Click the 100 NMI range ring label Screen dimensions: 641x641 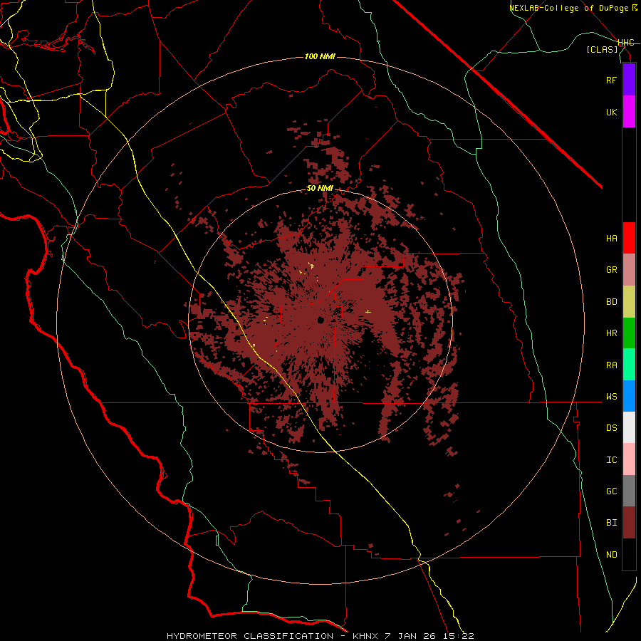[x=320, y=56]
